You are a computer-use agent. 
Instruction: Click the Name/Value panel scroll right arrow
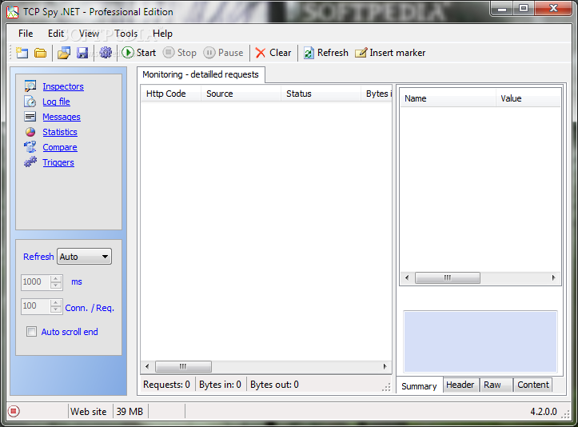point(554,277)
